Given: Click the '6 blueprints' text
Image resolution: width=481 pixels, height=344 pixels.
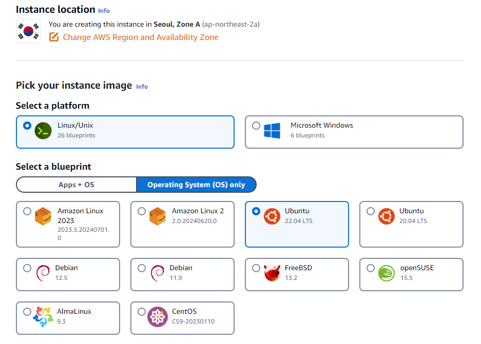Looking at the screenshot, I should click(307, 135).
